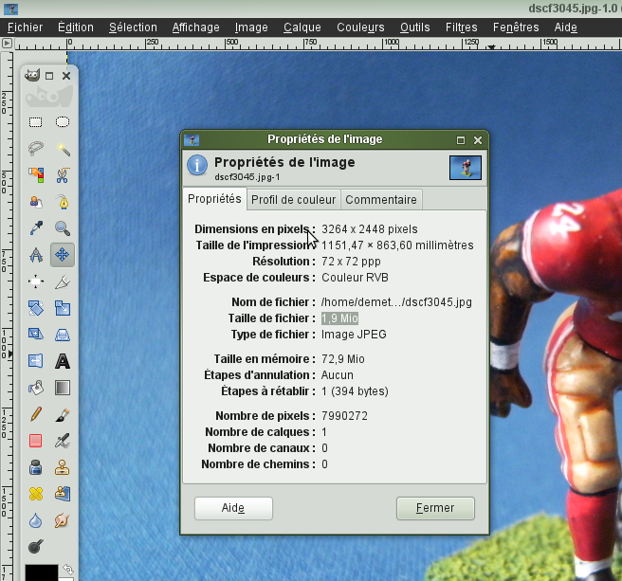
Task: Select the Flip tool
Action: [x=36, y=361]
